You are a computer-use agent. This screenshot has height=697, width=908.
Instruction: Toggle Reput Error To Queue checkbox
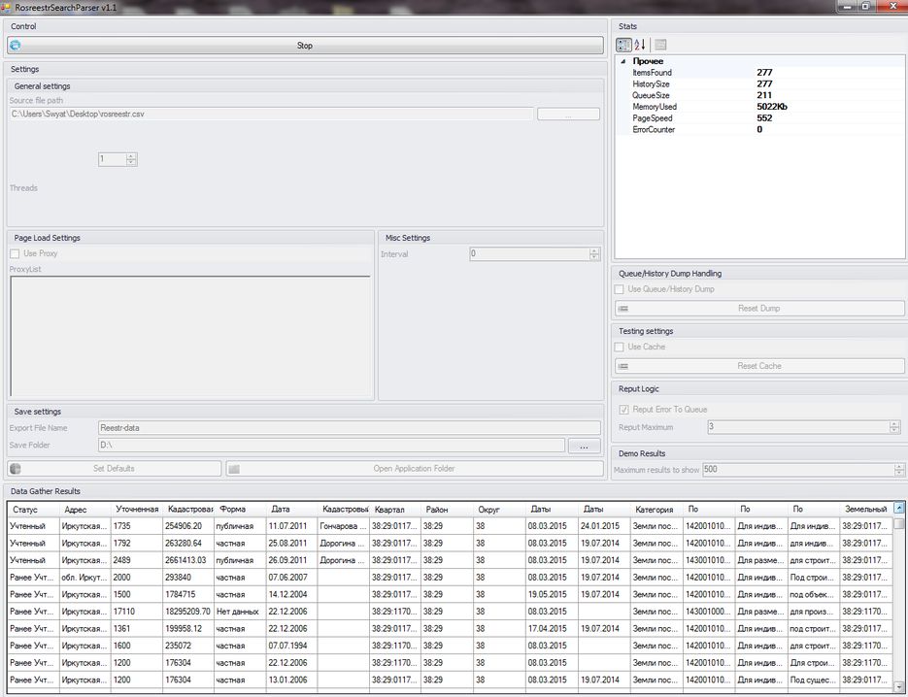tap(623, 410)
